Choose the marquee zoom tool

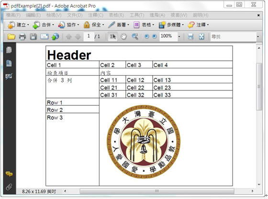[x=135, y=36]
